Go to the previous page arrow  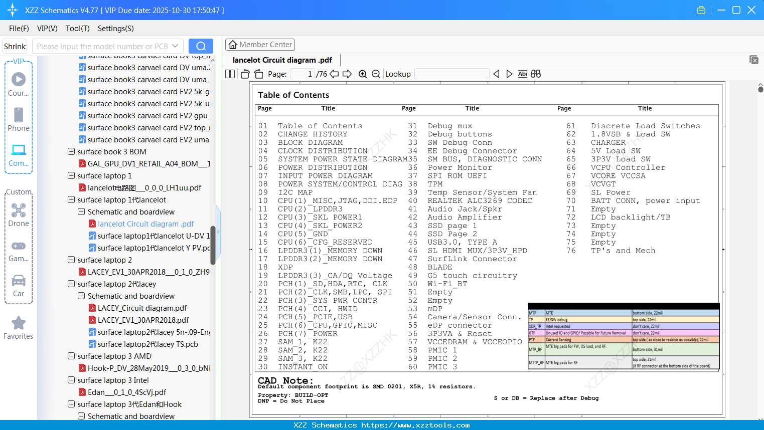point(334,74)
